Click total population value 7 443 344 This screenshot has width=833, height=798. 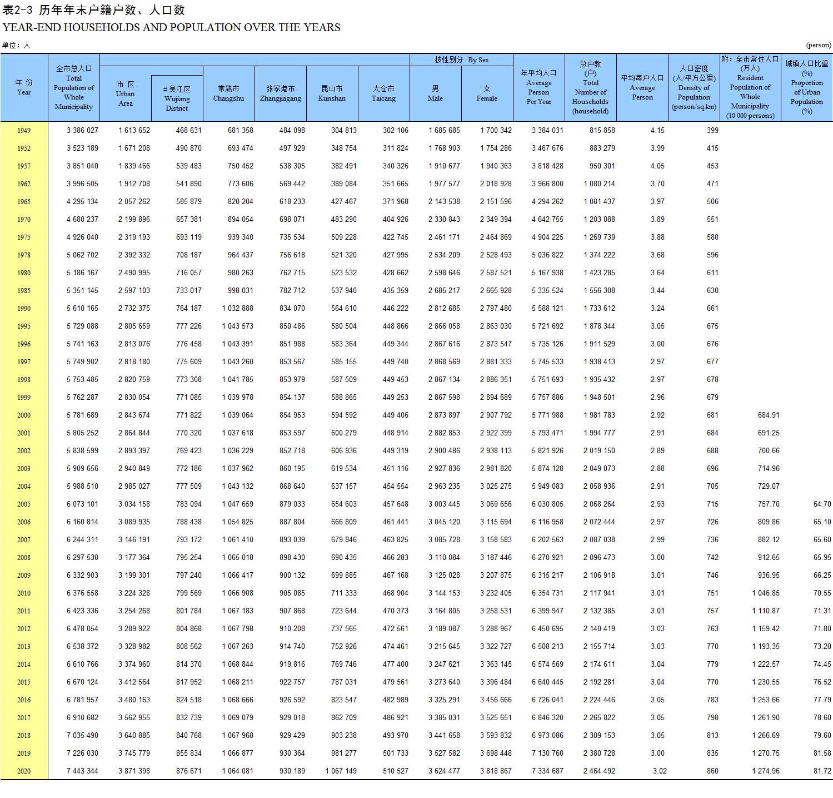[82, 771]
